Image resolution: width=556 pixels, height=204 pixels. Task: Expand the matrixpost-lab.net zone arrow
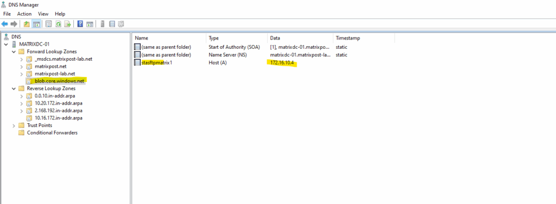click(x=21, y=74)
